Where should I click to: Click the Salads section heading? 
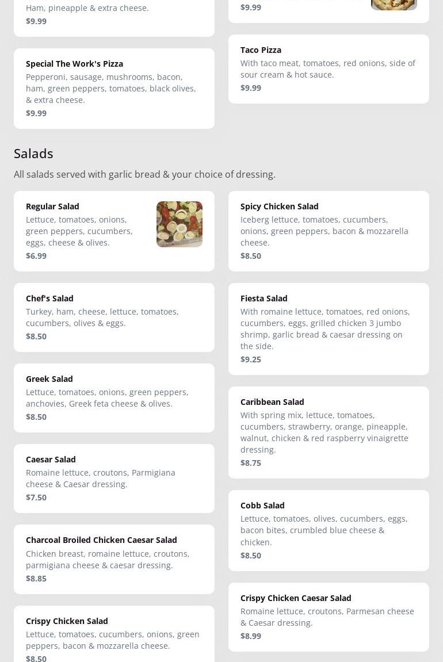pyautogui.click(x=33, y=154)
